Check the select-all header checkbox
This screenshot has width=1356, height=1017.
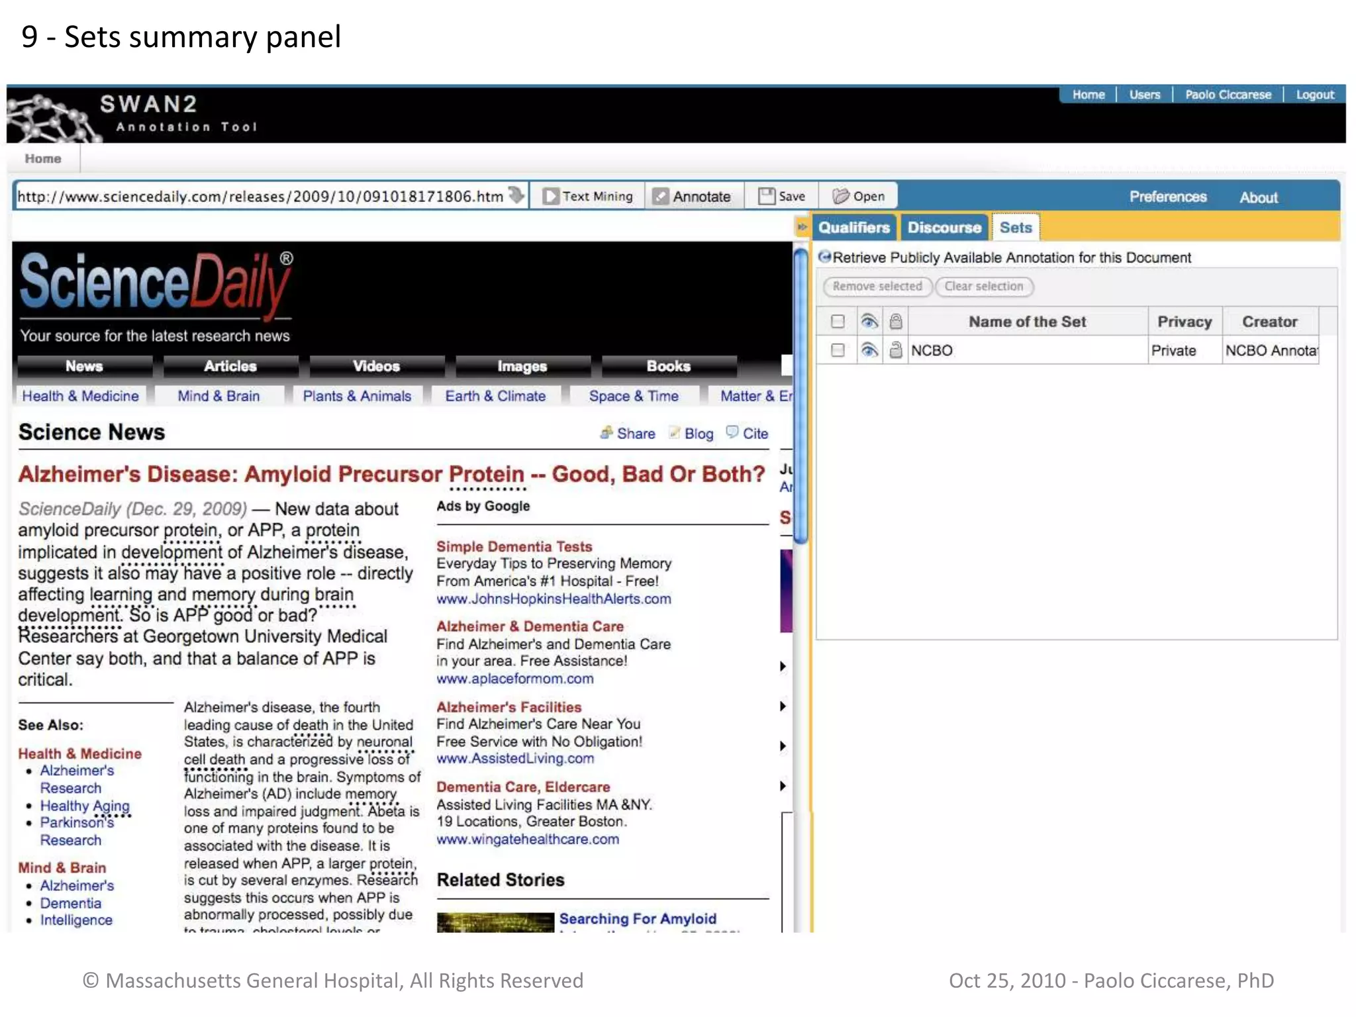tap(838, 322)
